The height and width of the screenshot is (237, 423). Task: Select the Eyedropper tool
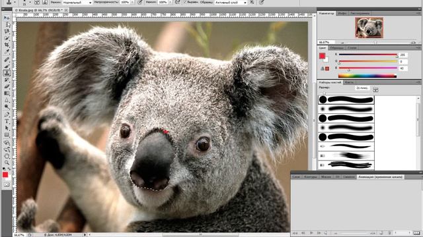click(7, 51)
